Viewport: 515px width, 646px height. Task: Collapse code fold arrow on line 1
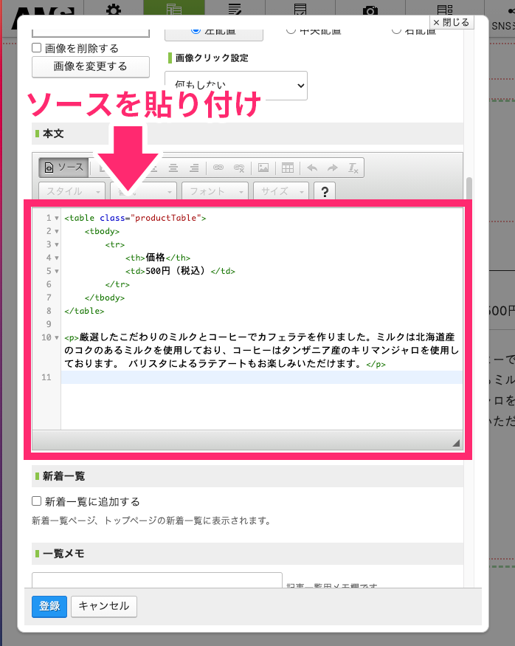57,219
